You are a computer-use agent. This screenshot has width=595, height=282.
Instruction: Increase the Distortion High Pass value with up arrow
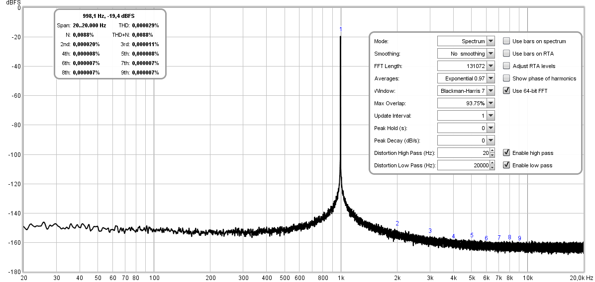(x=492, y=151)
